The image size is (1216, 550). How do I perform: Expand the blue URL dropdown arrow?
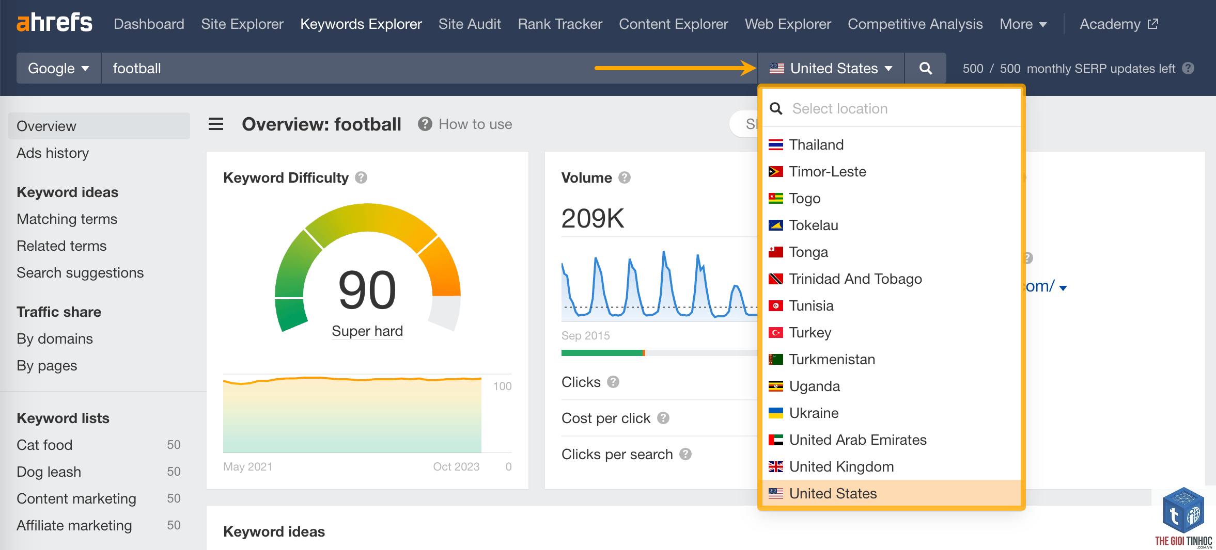[1063, 288]
